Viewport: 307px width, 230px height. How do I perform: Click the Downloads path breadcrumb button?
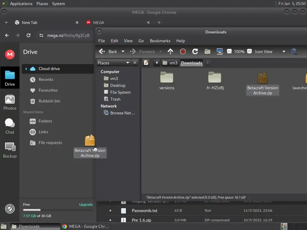(192, 63)
